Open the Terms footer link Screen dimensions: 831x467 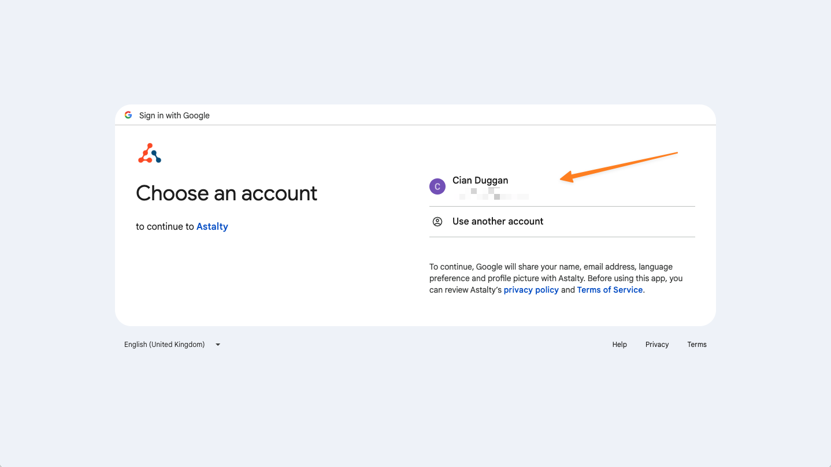(697, 345)
